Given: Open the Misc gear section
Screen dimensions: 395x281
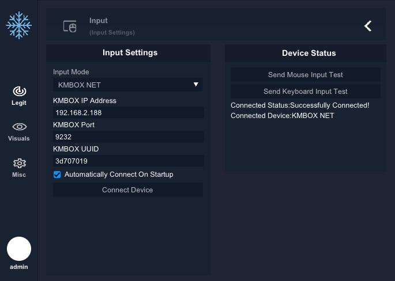Looking at the screenshot, I should tap(19, 168).
